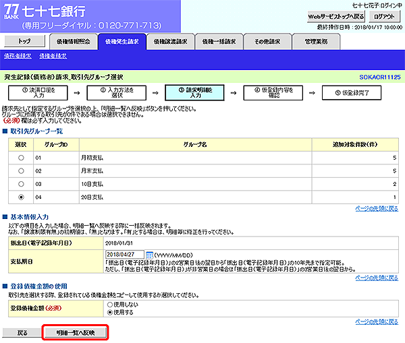Choose 使用する for 登録債権金額
The width and height of the screenshot is (405, 343).
[x=110, y=312]
